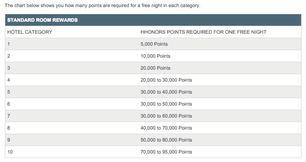
Task: Click the 70,000 to 95,000 Points cell
Action: pos(166,152)
